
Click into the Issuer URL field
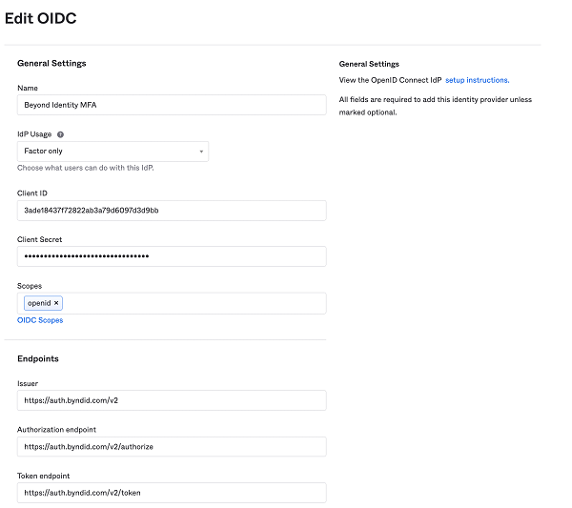tap(172, 400)
